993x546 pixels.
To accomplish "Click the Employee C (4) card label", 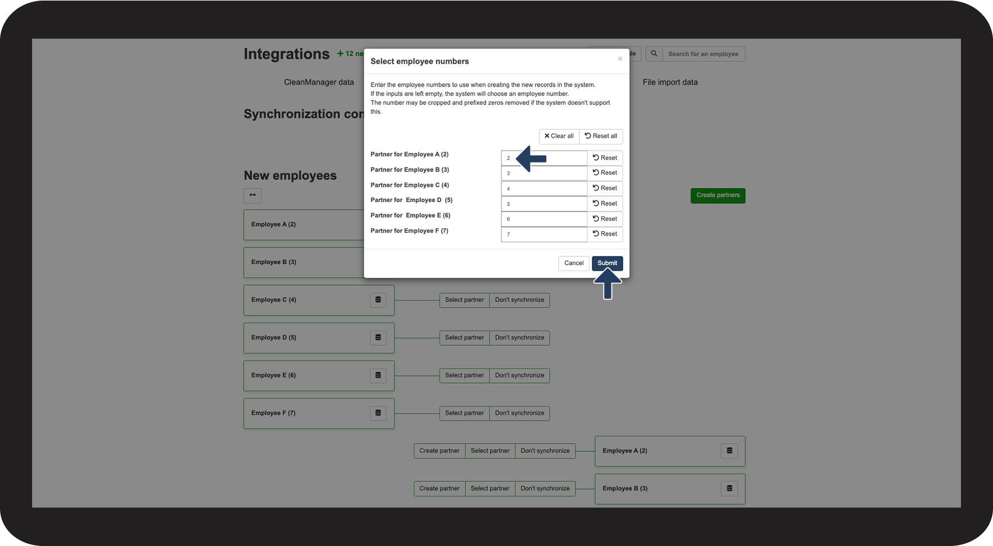I will [x=274, y=300].
